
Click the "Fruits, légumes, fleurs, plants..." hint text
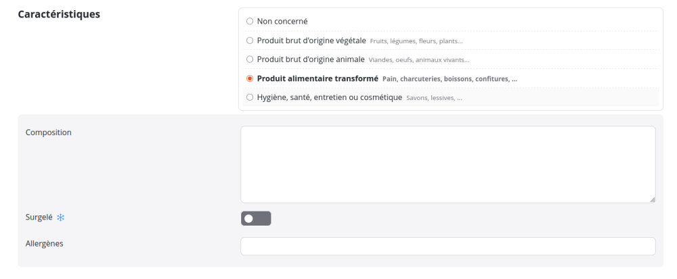pyautogui.click(x=416, y=41)
